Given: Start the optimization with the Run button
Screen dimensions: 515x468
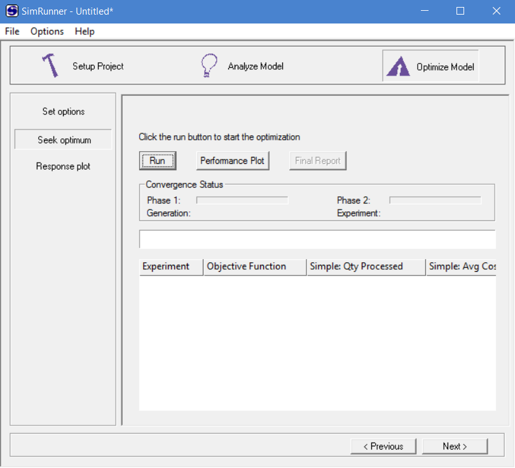Looking at the screenshot, I should tap(158, 161).
